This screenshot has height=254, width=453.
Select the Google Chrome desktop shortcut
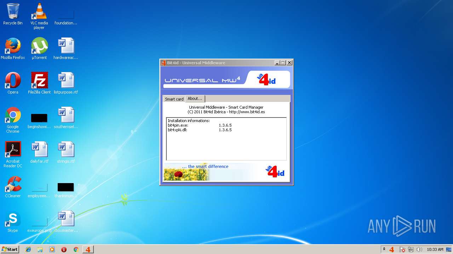(x=13, y=120)
